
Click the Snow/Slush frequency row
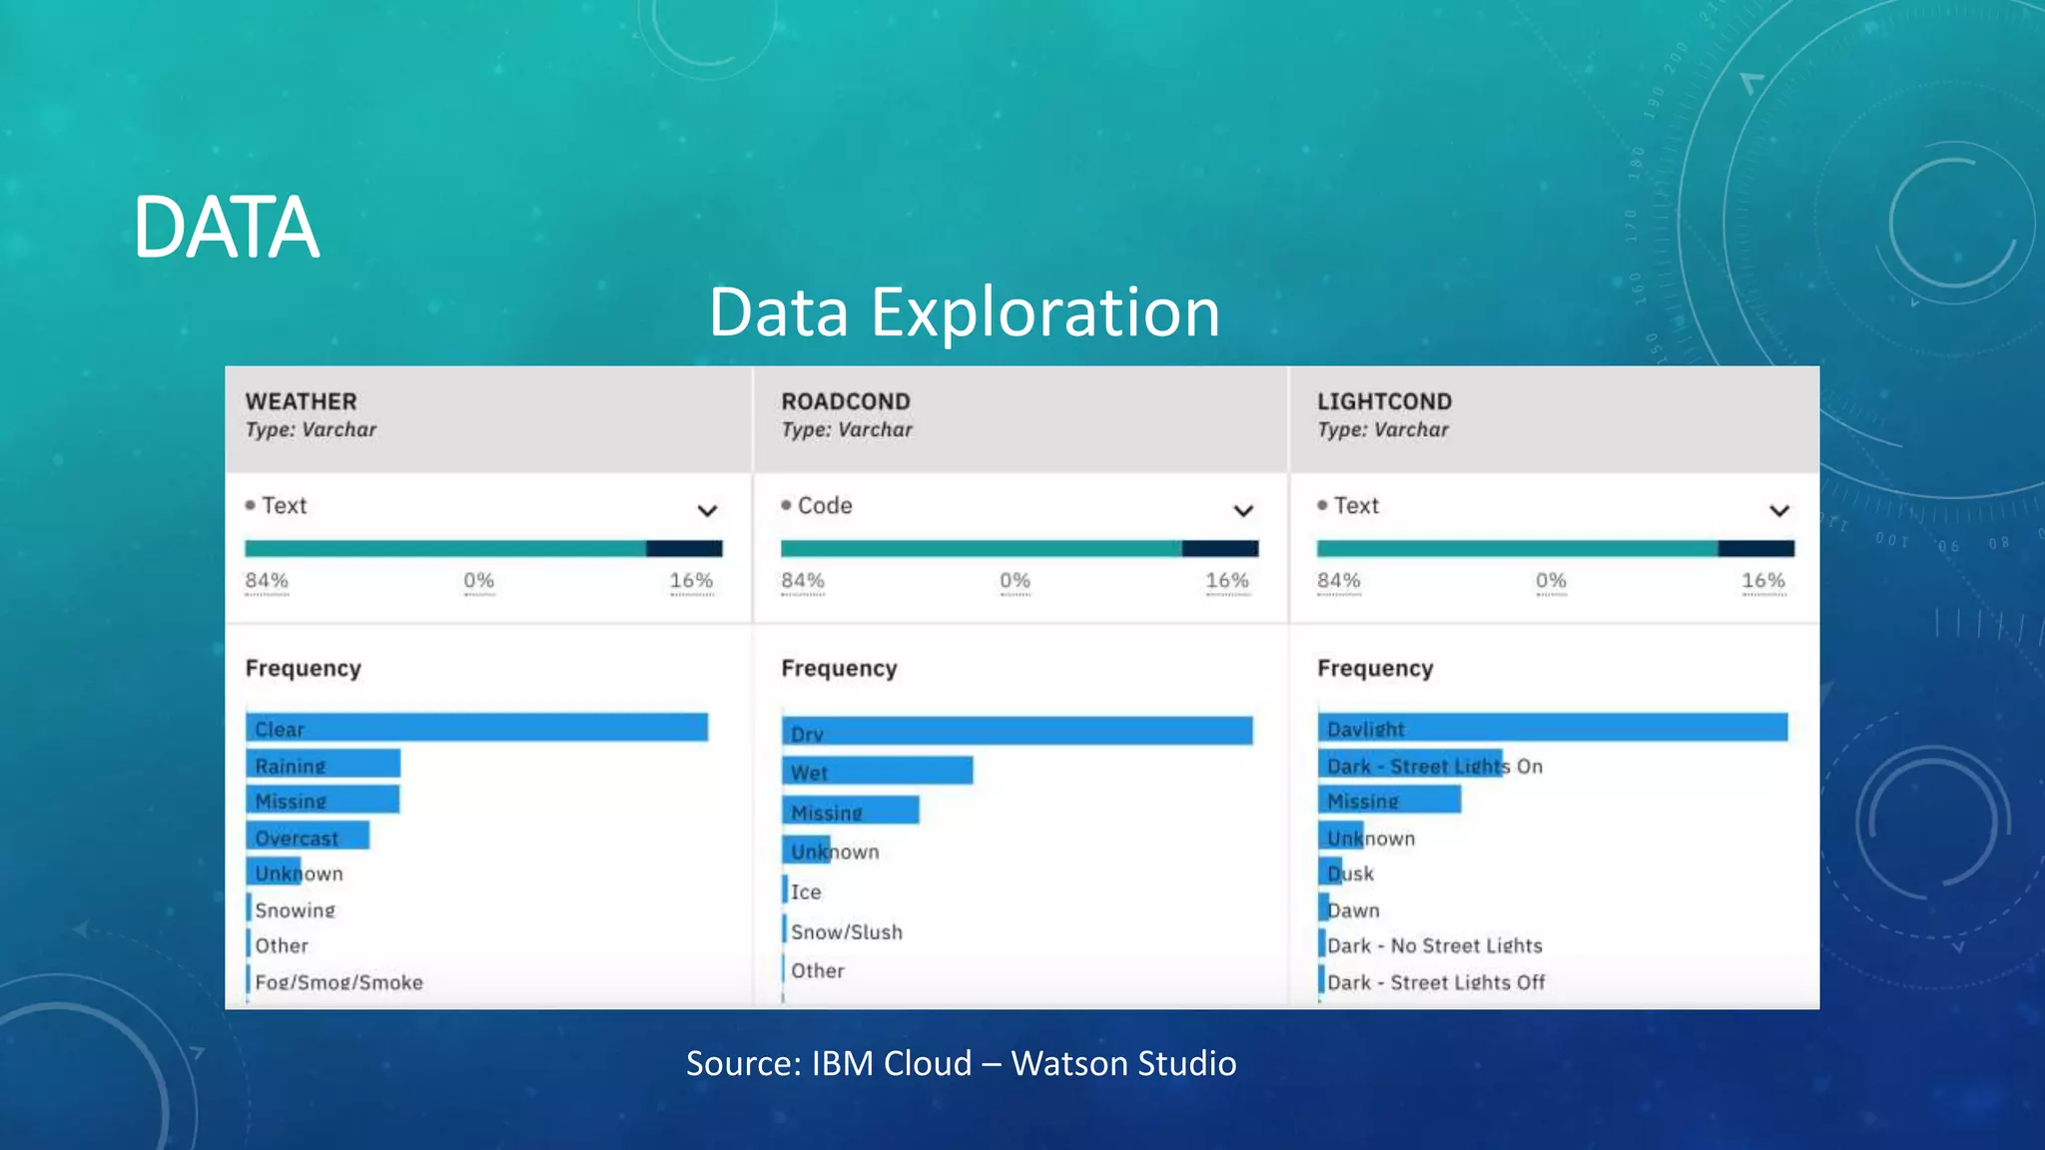coord(844,930)
